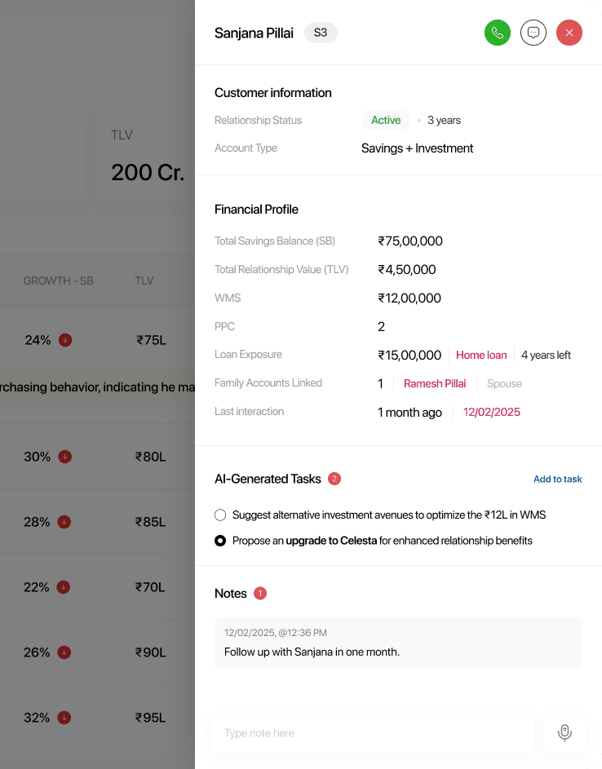Viewport: 602px width, 769px height.
Task: Open the chat message icon
Action: coord(533,33)
